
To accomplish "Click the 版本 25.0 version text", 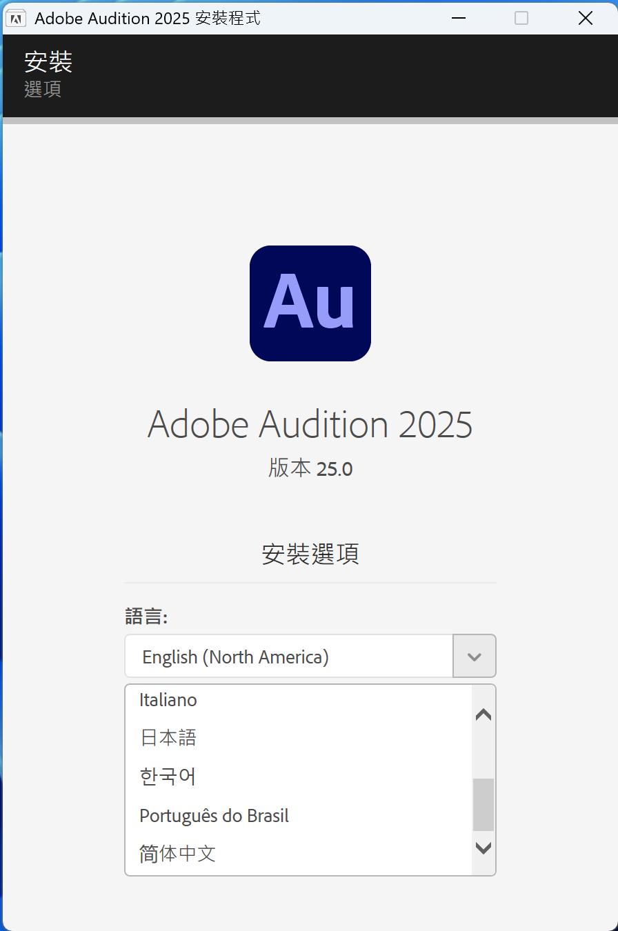I will [310, 469].
